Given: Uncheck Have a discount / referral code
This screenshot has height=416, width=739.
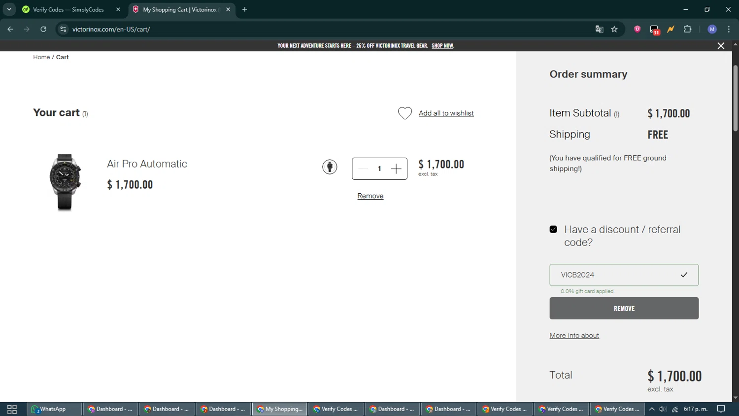Looking at the screenshot, I should [x=553, y=229].
